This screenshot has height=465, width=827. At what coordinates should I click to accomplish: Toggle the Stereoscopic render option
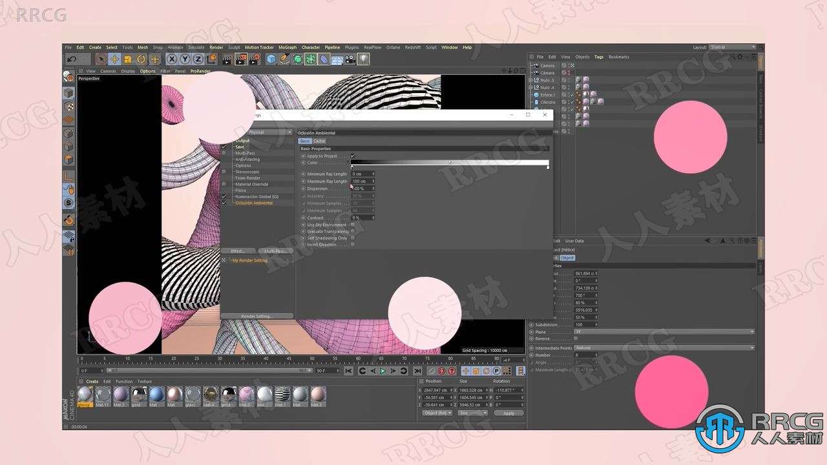pos(224,172)
